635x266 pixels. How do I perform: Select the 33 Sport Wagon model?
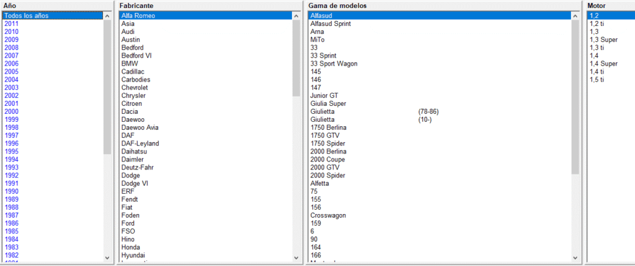point(334,64)
